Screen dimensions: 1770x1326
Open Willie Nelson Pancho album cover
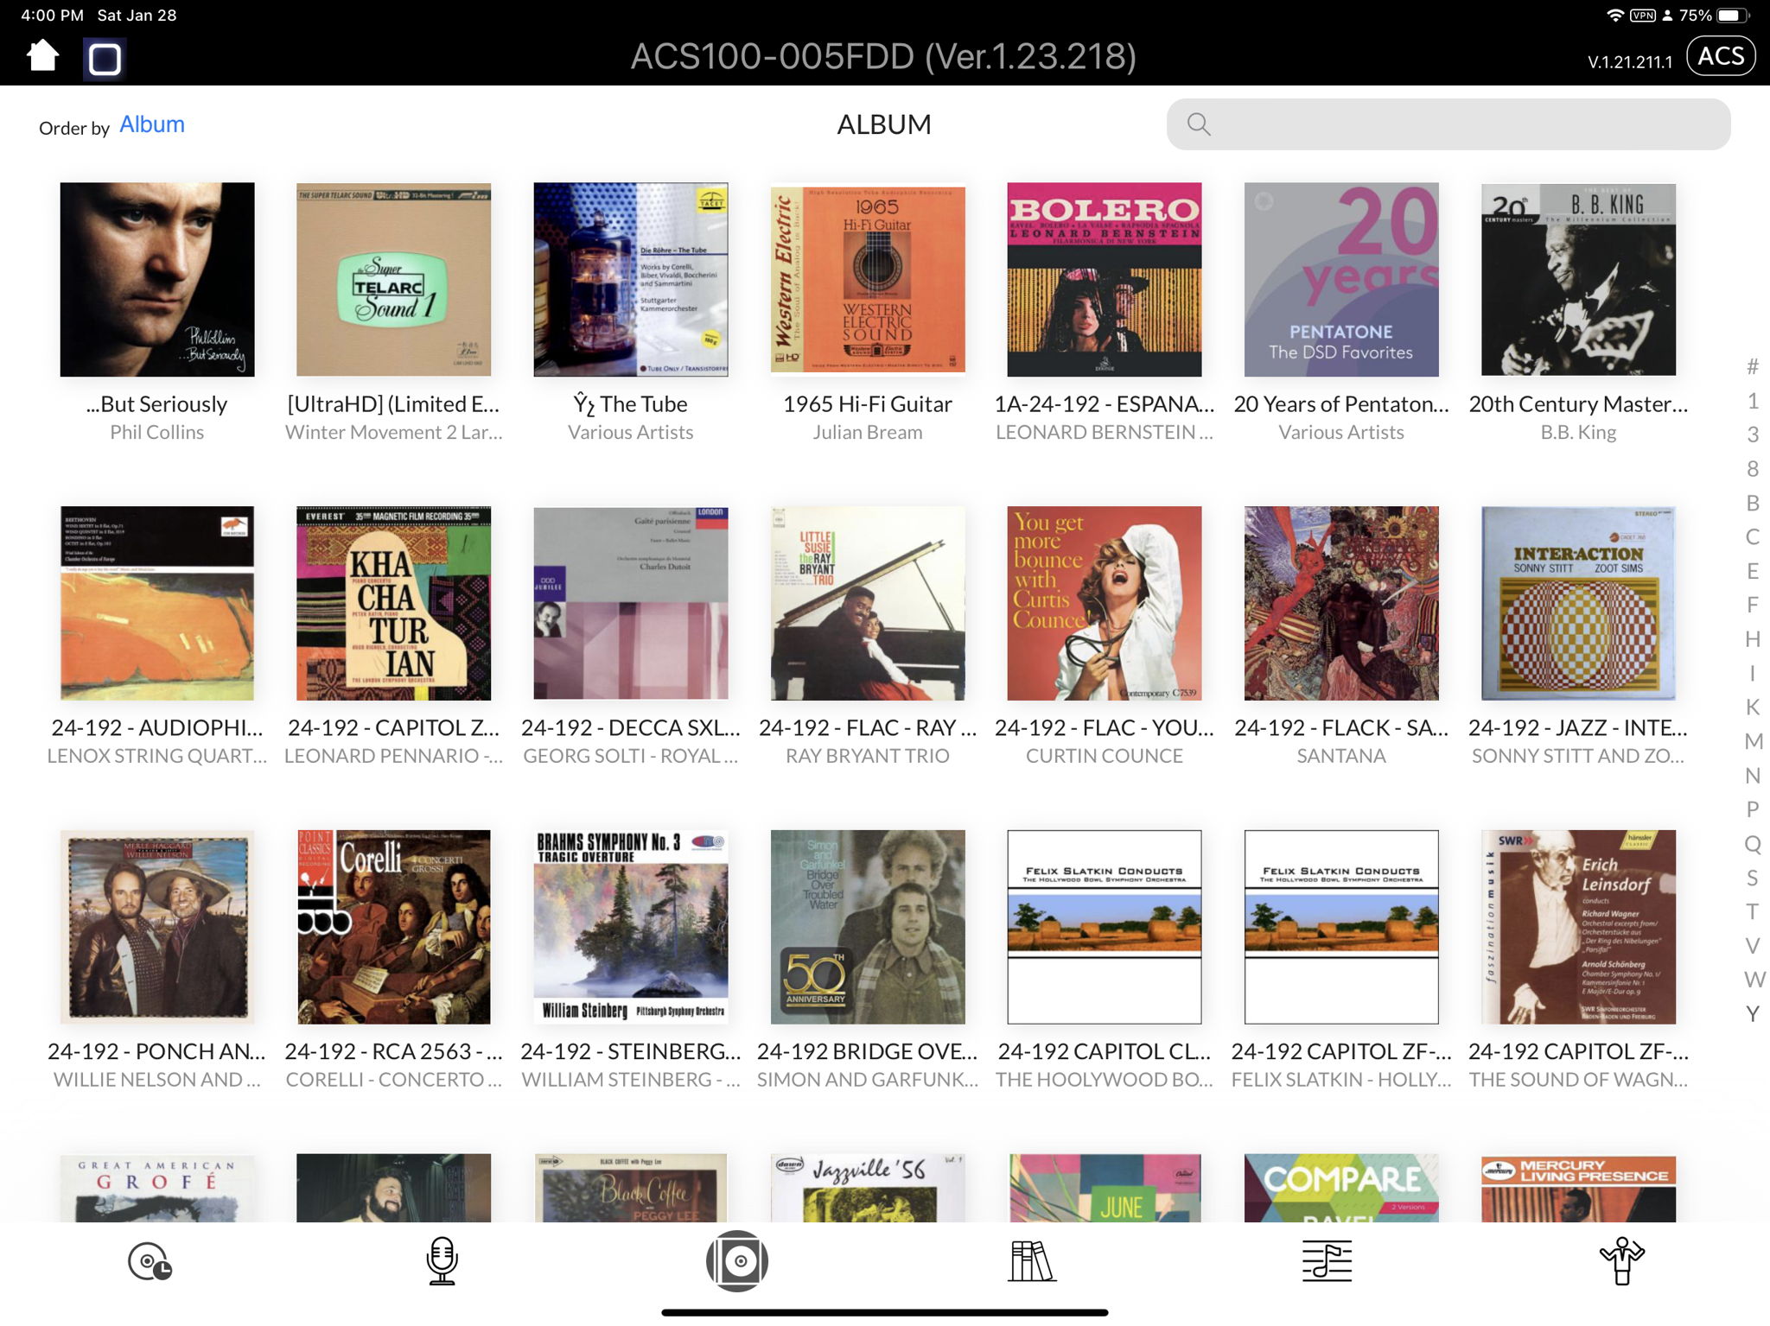tap(157, 927)
